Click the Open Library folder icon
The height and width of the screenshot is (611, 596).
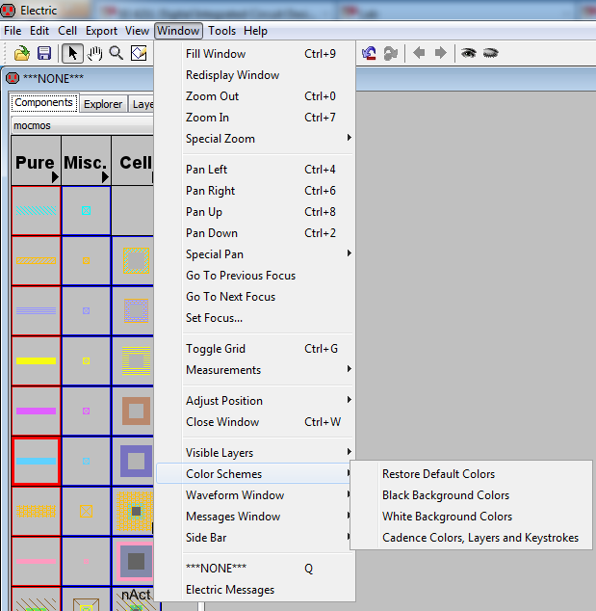[x=21, y=53]
